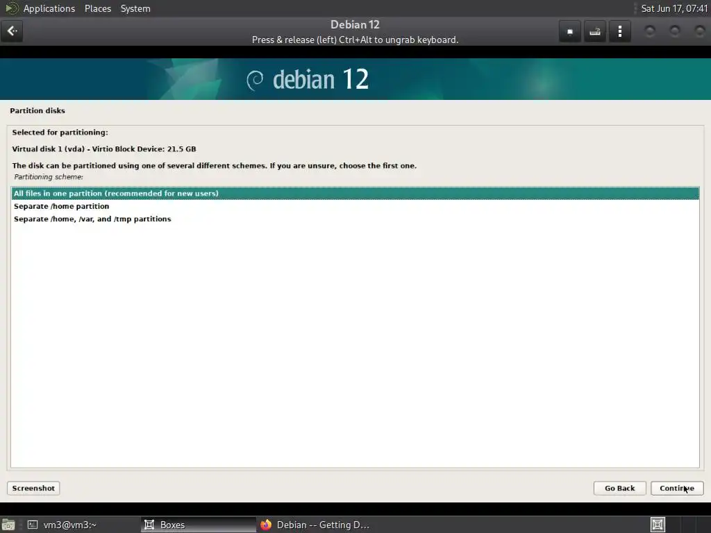Click the clock showing Sat Jun 17, 07:41

[x=674, y=8]
